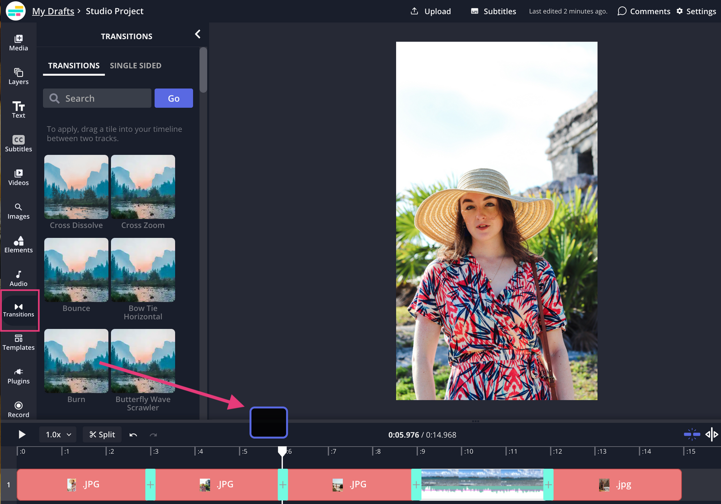
Task: Click the Go search button
Action: pos(173,98)
